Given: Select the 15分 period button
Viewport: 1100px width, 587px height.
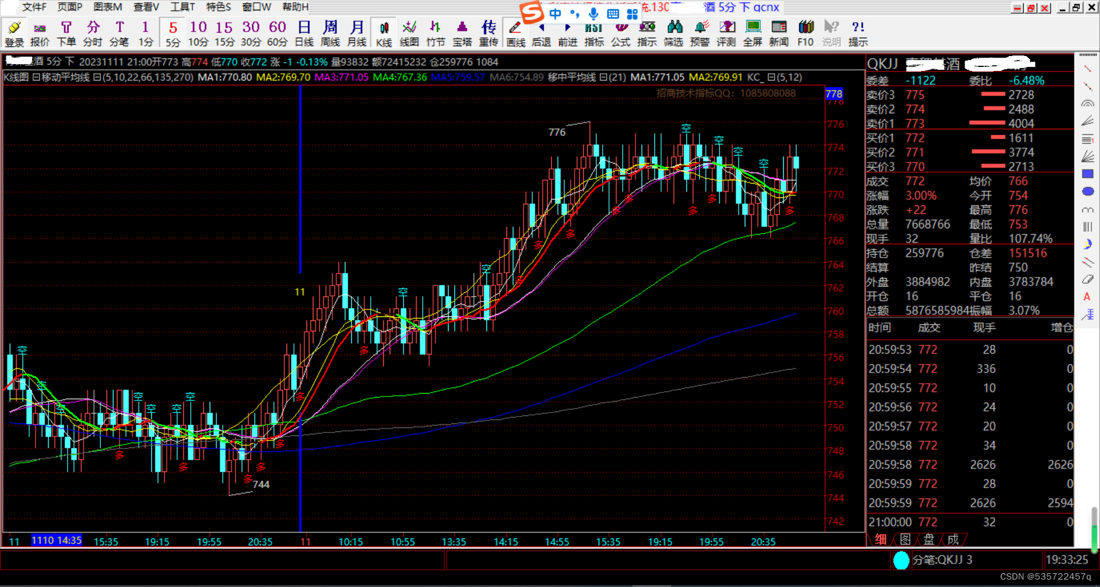Looking at the screenshot, I should point(225,33).
